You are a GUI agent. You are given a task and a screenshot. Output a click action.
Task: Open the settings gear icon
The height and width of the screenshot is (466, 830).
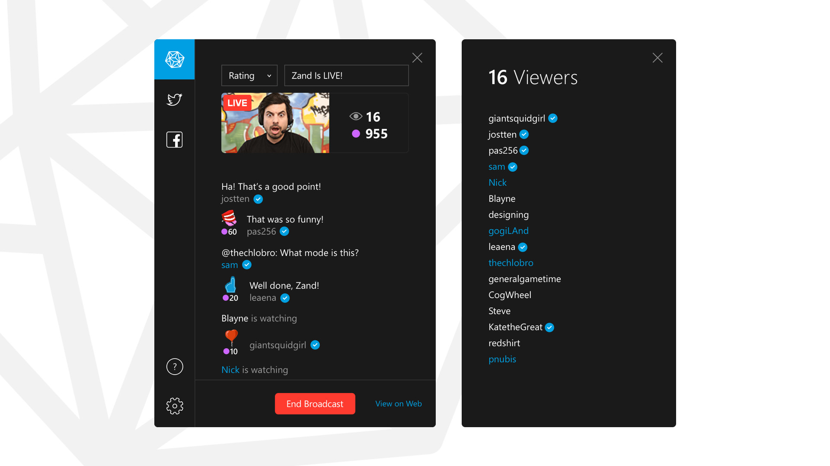174,406
